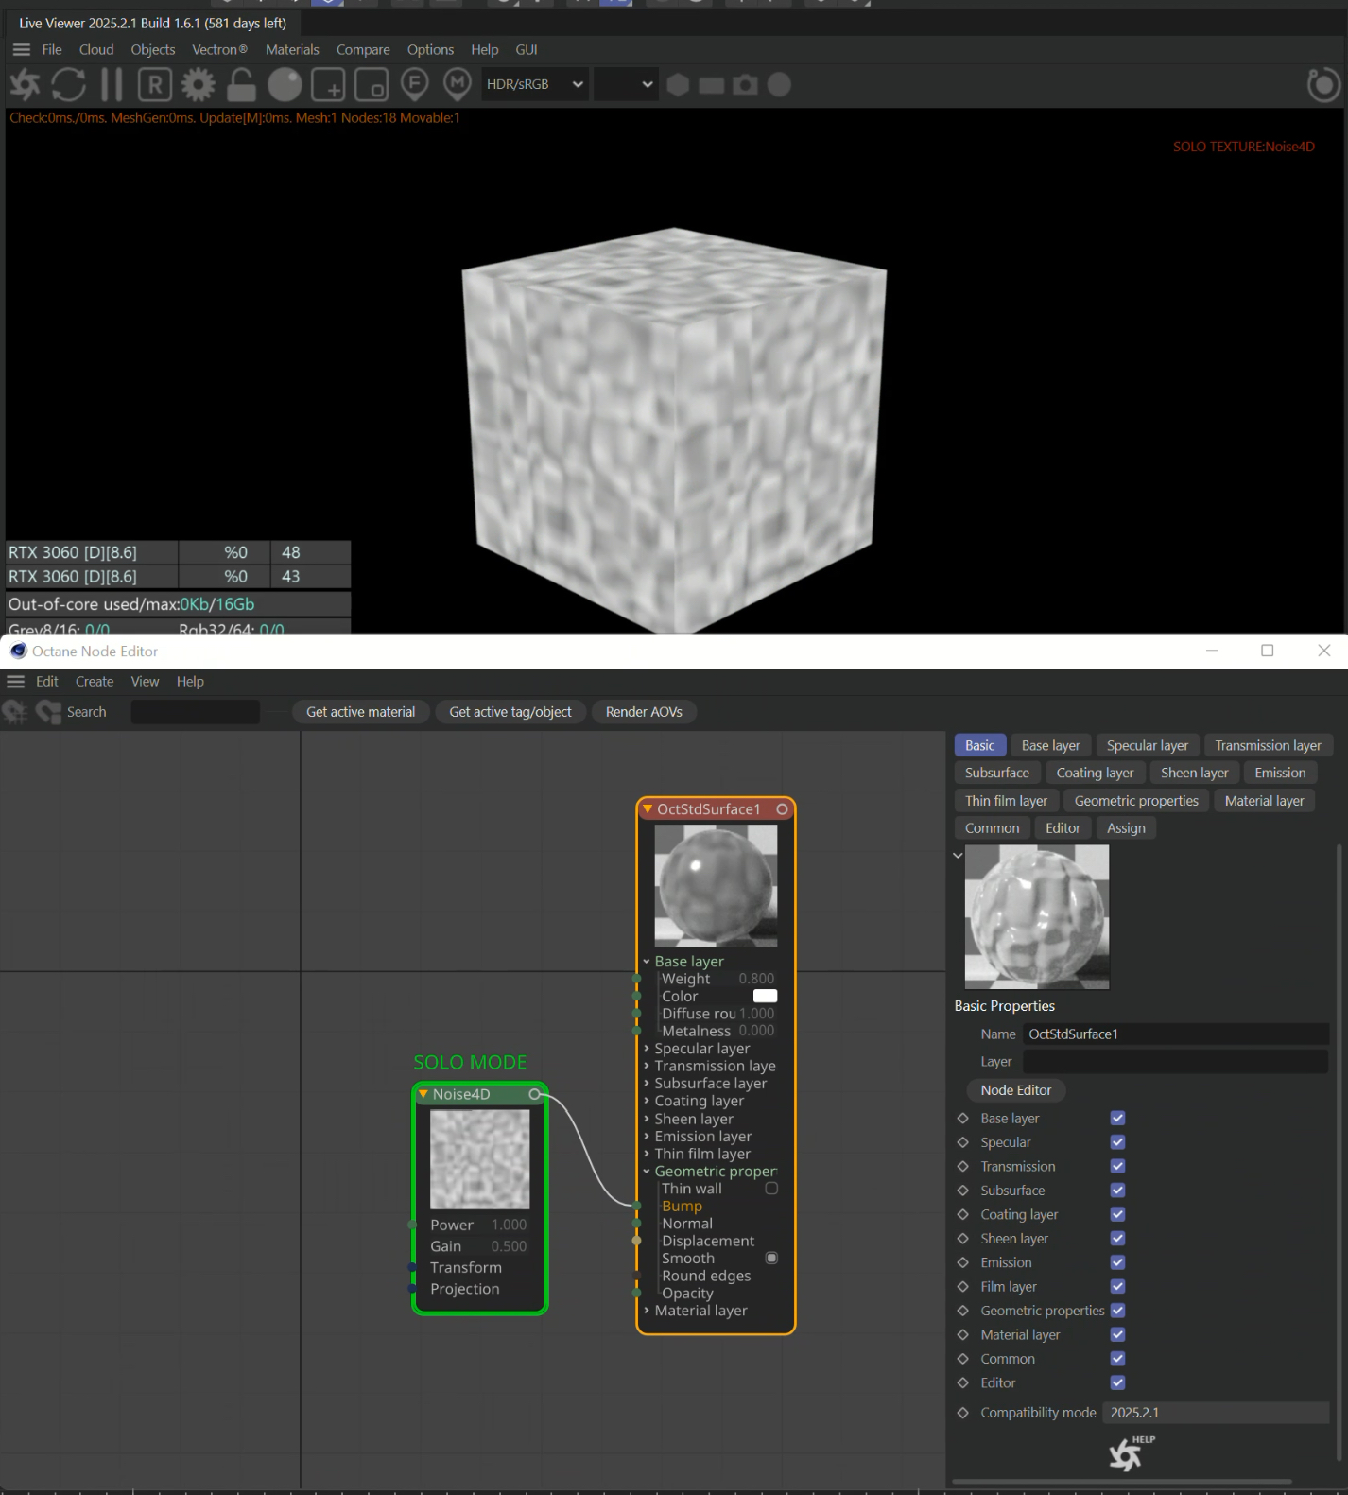Open render settings via the gear icon

pyautogui.click(x=198, y=85)
